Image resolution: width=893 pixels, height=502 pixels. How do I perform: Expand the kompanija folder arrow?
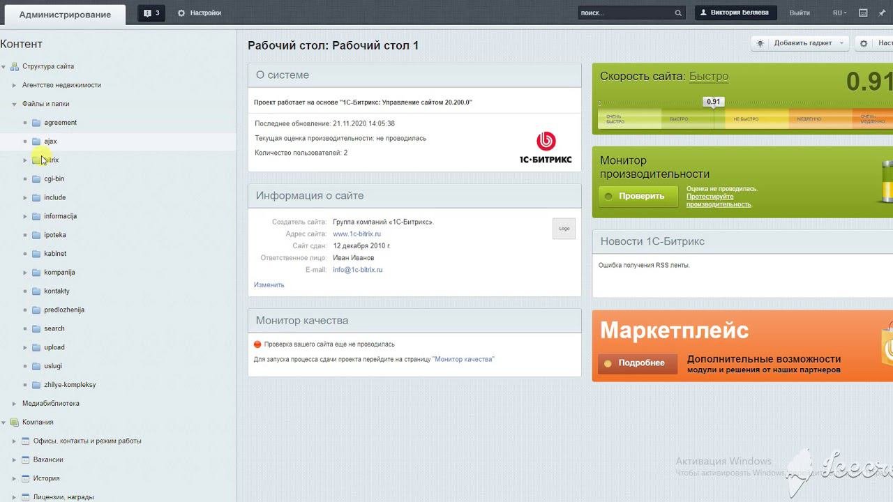(25, 273)
